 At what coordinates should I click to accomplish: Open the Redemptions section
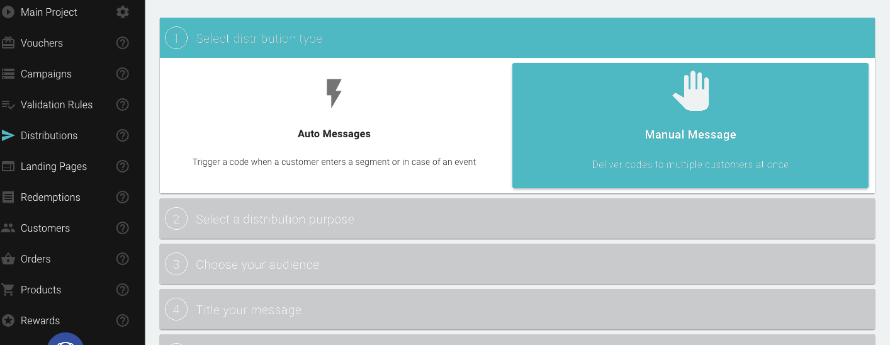50,197
